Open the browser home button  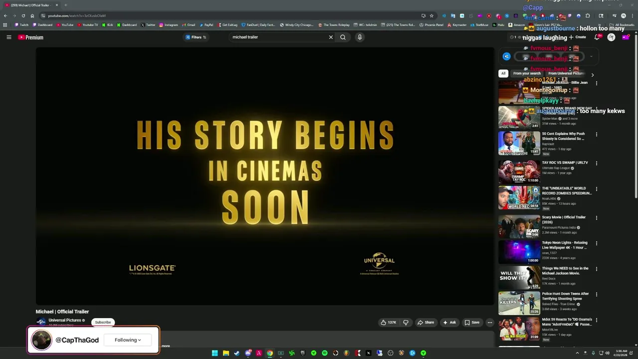(32, 15)
